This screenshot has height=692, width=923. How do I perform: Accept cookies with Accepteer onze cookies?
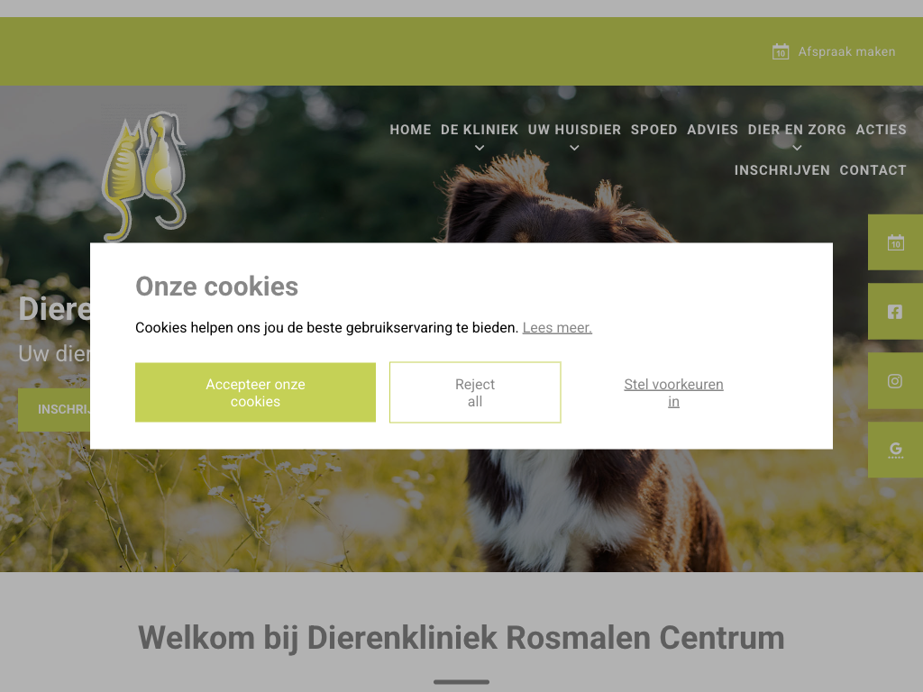click(255, 393)
